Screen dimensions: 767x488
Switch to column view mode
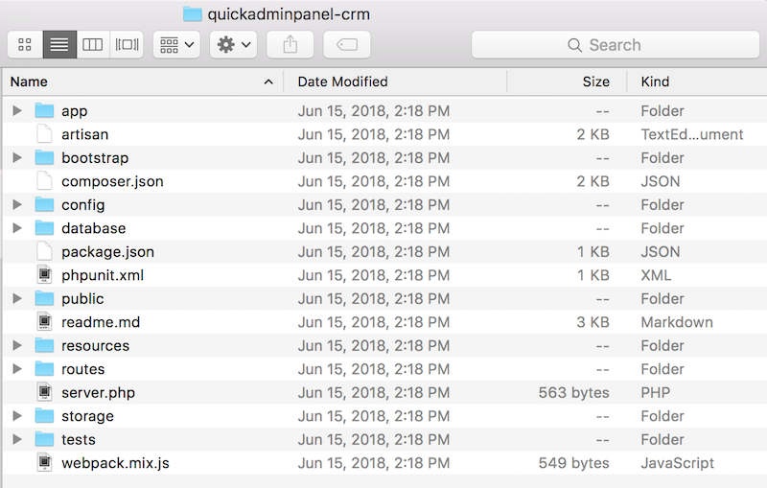click(x=93, y=44)
